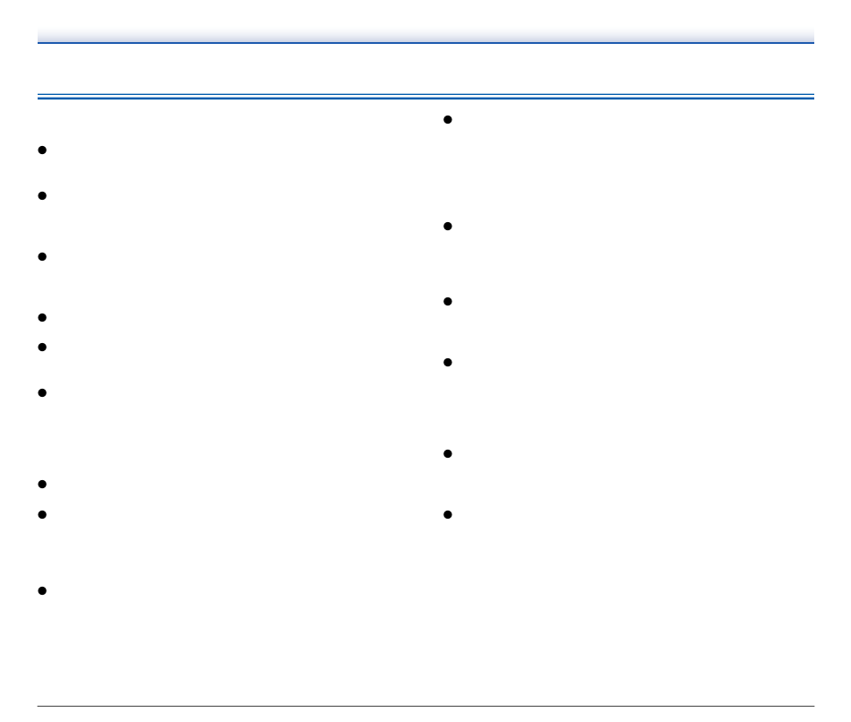Select the sixth left-column bullet point
The image size is (851, 722).
point(42,392)
